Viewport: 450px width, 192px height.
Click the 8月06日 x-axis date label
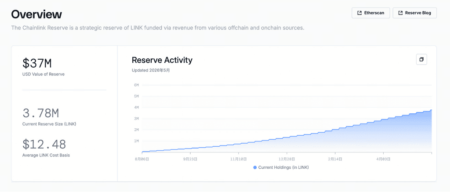click(x=142, y=159)
